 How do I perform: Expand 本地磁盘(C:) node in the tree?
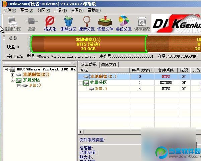point(12,75)
